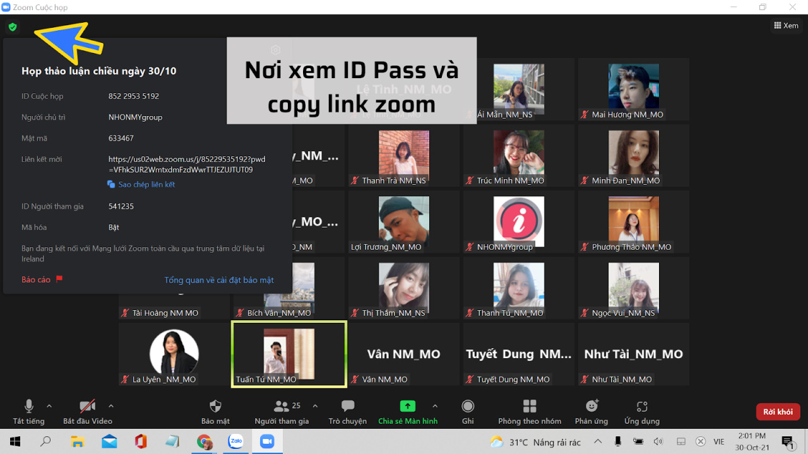Screen dimensions: 808x454
Task: Open the Ứng dụng apps panel
Action: point(641,410)
